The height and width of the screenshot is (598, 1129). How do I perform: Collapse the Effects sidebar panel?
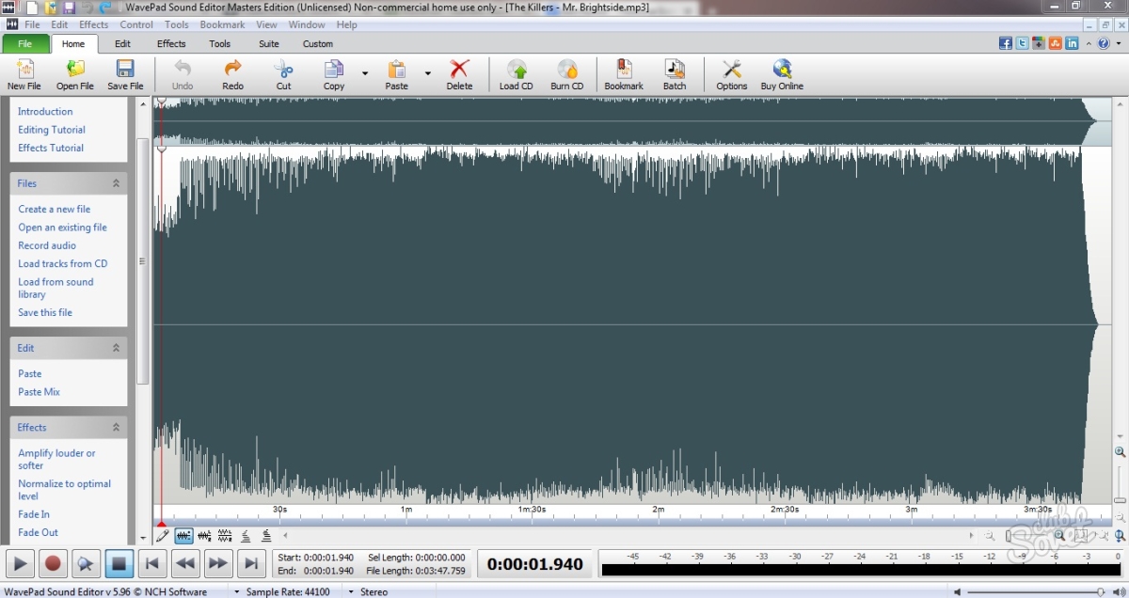coord(117,427)
